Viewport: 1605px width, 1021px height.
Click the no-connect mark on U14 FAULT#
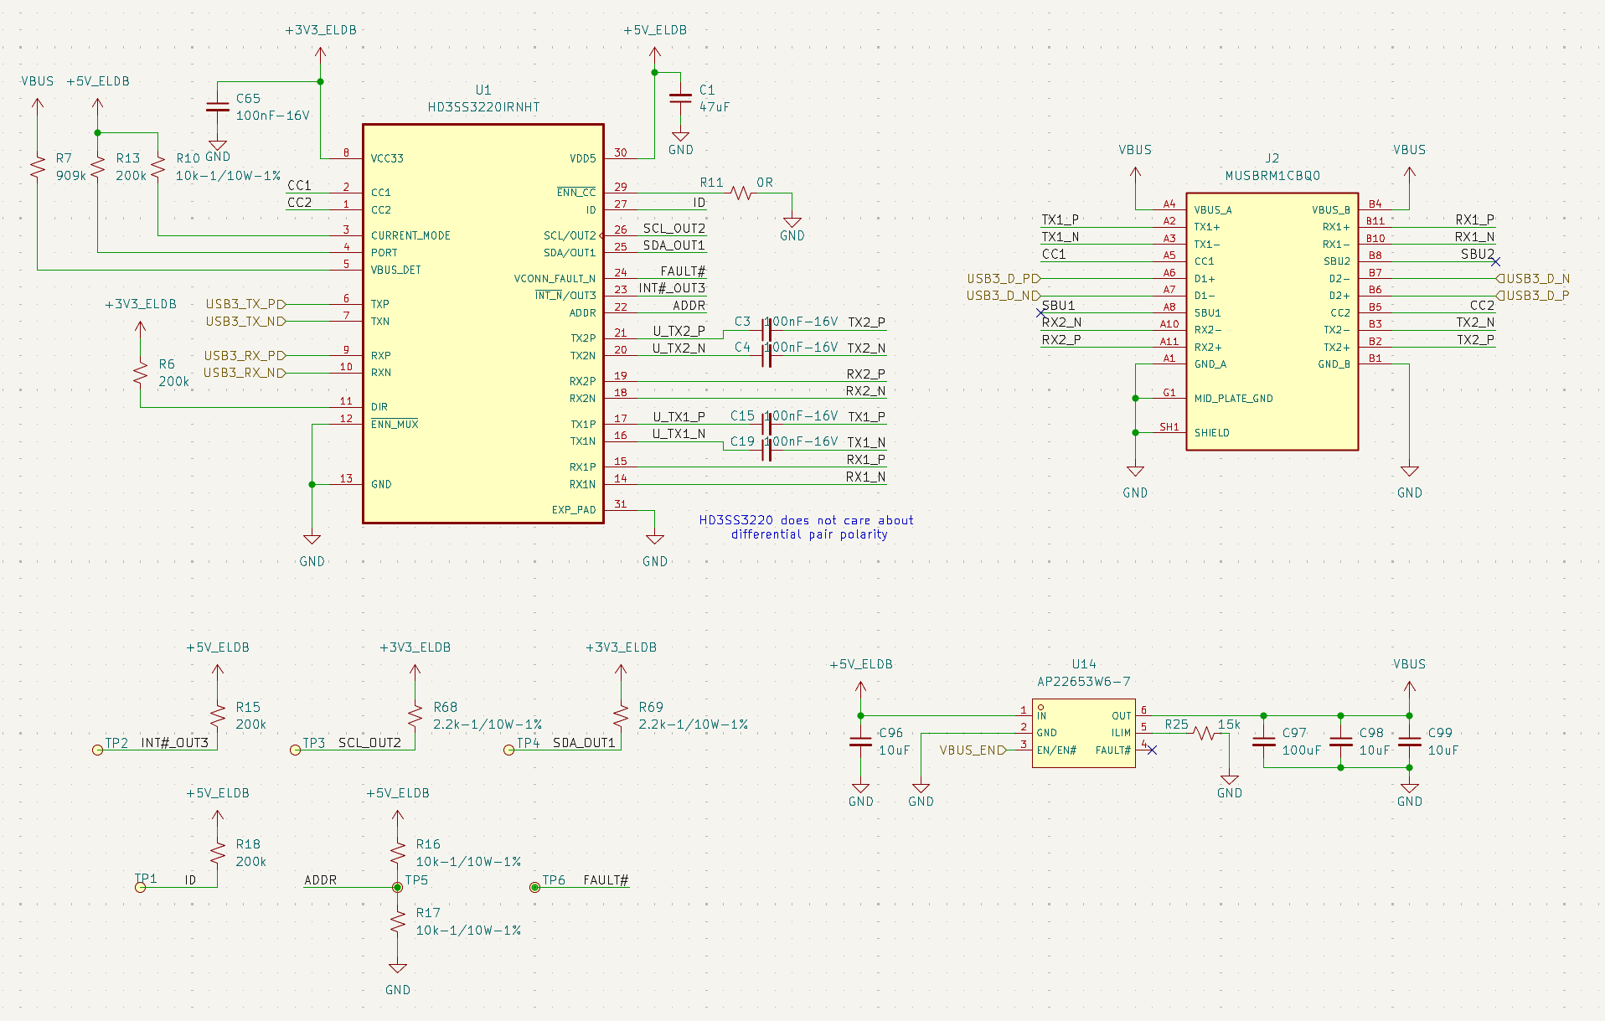[x=1153, y=750]
